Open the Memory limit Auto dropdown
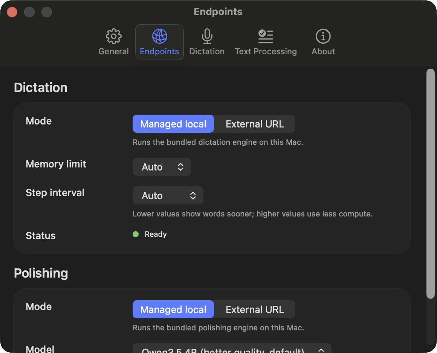 pos(162,167)
